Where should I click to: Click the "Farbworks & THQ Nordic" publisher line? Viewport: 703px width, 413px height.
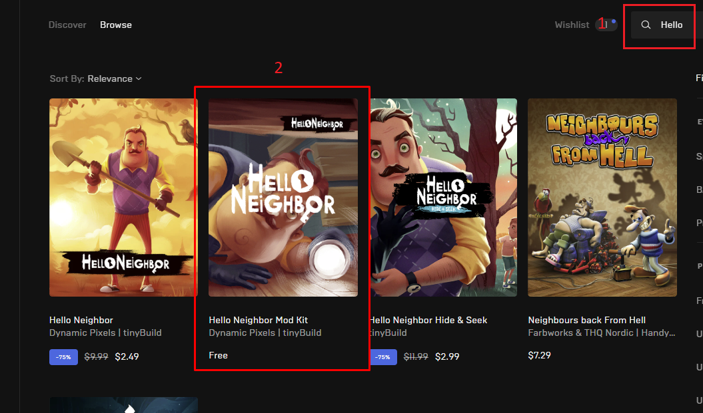pyautogui.click(x=602, y=333)
